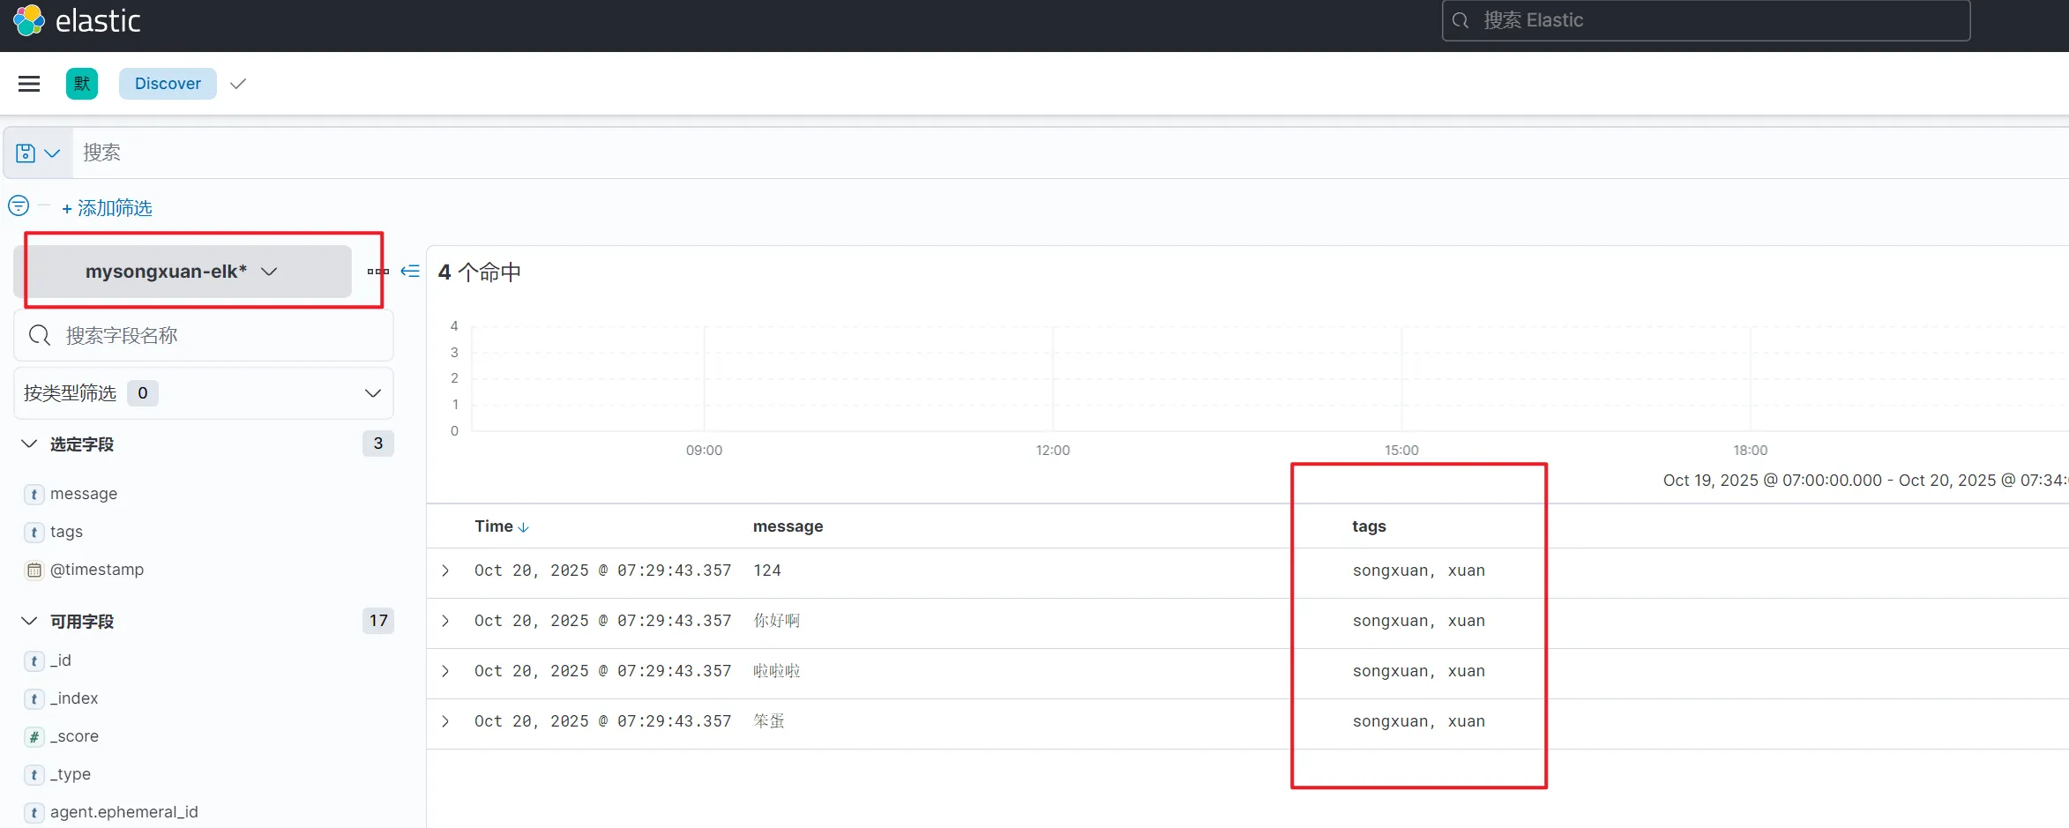
Task: Click the filter options circle icon
Action: [19, 206]
